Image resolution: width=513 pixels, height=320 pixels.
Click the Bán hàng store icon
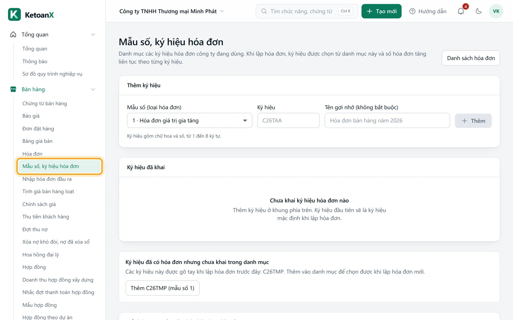point(13,89)
